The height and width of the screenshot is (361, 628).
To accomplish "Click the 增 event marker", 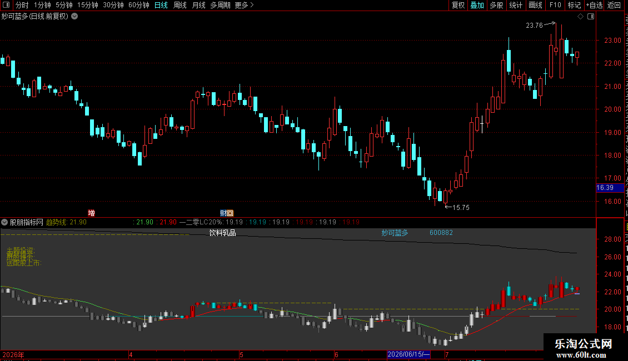I will click(91, 213).
